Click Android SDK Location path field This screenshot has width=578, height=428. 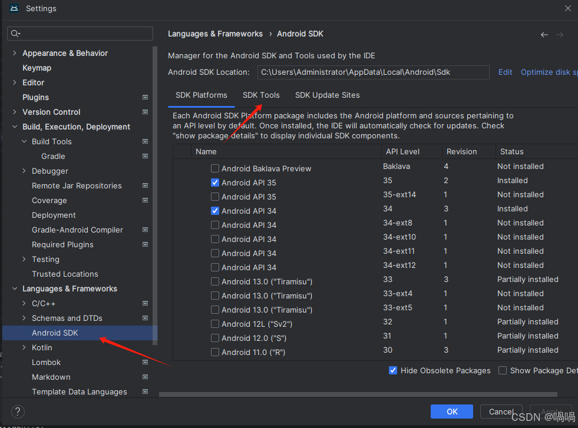point(373,72)
